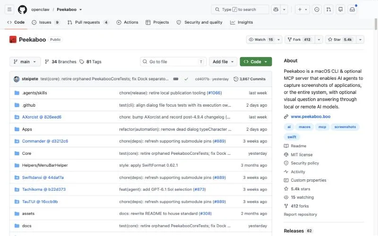The image size is (378, 236).
Task: Expand the Fork options dropdown arrow
Action: [319, 40]
